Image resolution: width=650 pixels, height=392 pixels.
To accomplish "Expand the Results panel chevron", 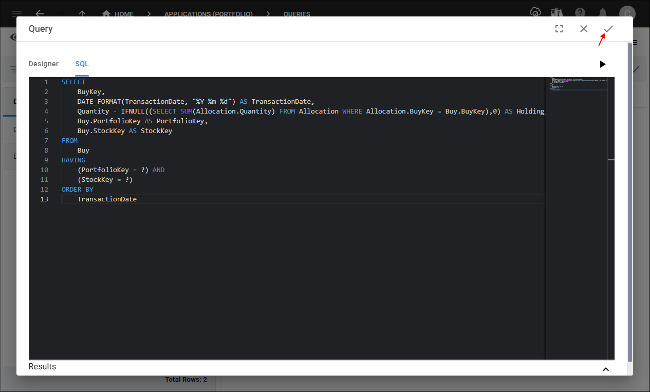I will click(x=606, y=369).
